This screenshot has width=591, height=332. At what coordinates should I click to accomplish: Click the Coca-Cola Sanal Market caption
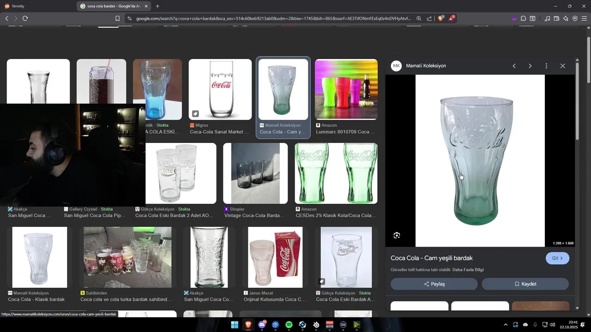pos(220,132)
